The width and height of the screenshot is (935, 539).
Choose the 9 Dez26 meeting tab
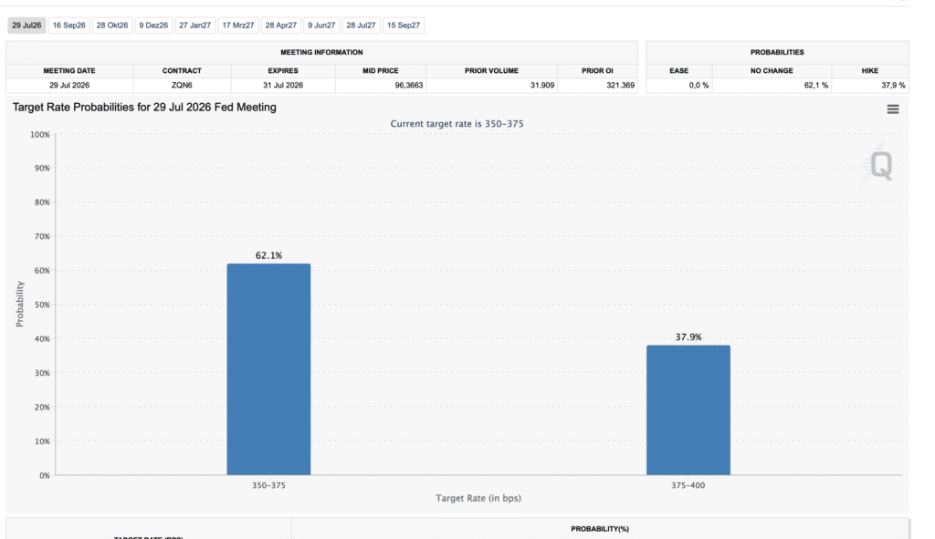point(153,26)
